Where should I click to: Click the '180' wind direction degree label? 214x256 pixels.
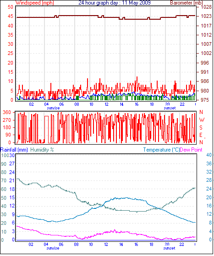(7, 127)
